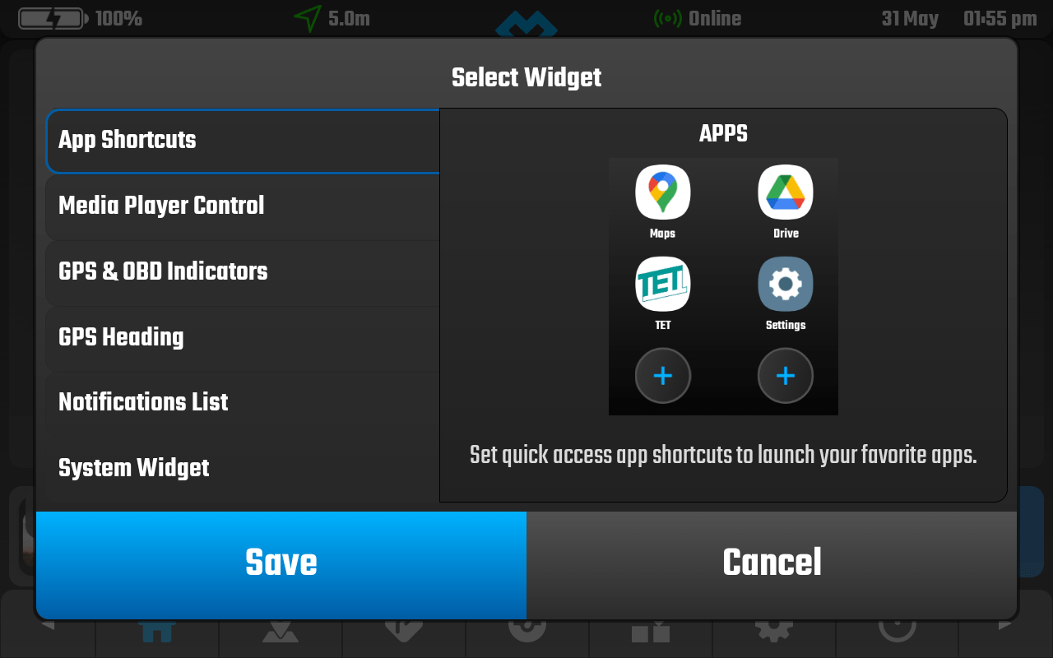Tap the TET app icon
This screenshot has width=1053, height=658.
662,285
